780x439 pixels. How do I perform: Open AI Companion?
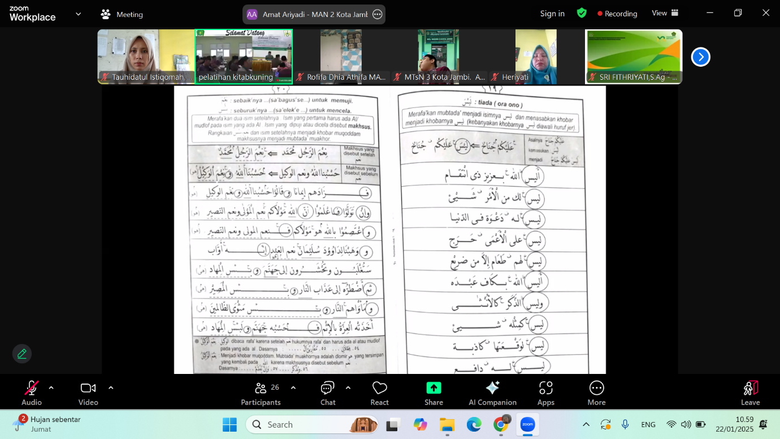[x=492, y=393]
